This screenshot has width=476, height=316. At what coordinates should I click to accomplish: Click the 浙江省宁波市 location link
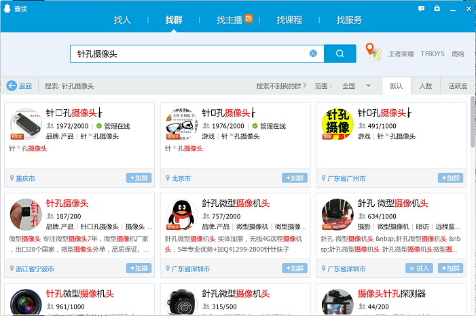click(35, 269)
